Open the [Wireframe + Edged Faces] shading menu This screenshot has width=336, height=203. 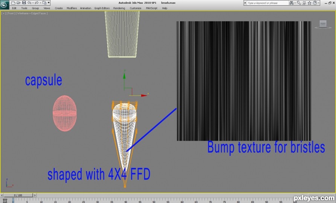pos(32,13)
